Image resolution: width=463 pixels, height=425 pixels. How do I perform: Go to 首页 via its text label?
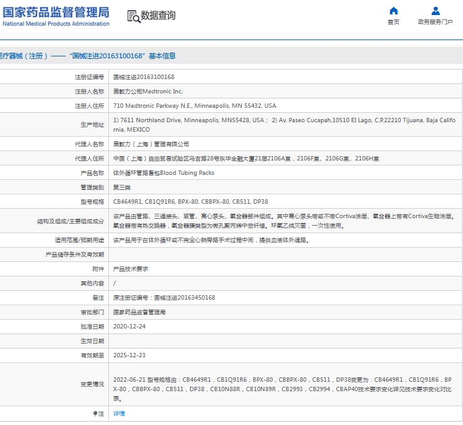393,22
